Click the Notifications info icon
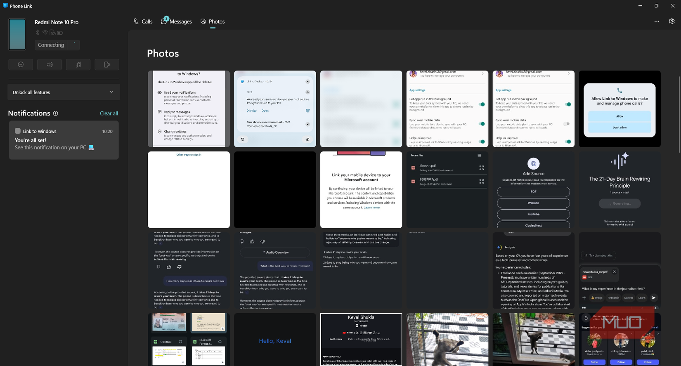The height and width of the screenshot is (366, 681). coord(56,113)
